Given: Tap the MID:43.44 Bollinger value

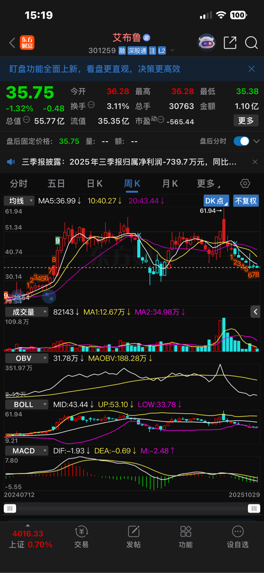Looking at the screenshot, I should pos(74,404).
